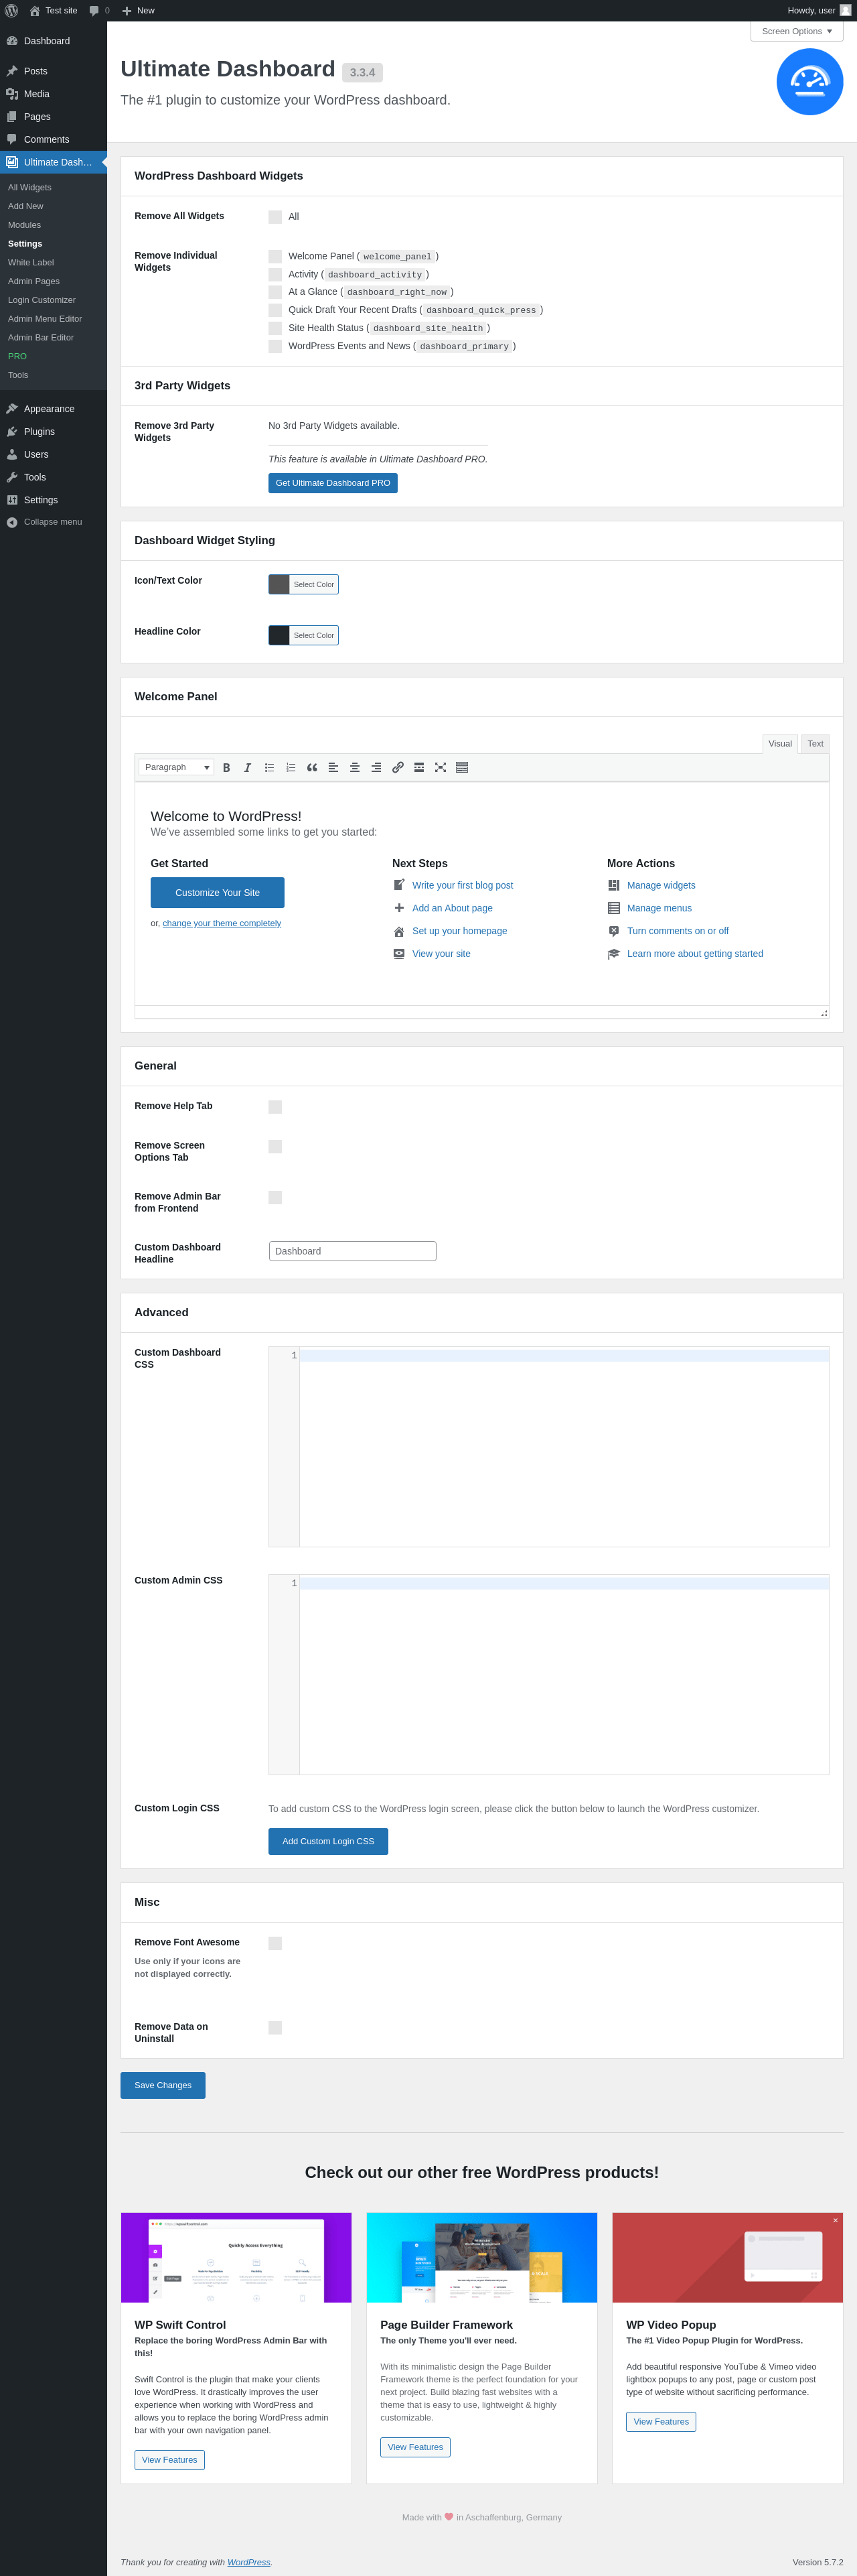Check WordPress Events and News checkbox
Viewport: 857px width, 2576px height.
point(275,346)
